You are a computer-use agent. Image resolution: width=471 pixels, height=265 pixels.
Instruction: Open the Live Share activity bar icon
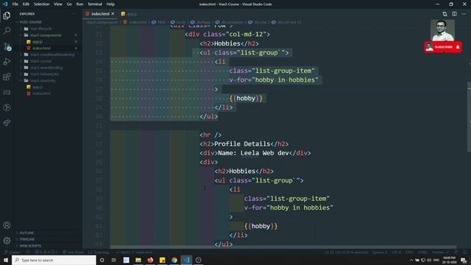coord(7,123)
